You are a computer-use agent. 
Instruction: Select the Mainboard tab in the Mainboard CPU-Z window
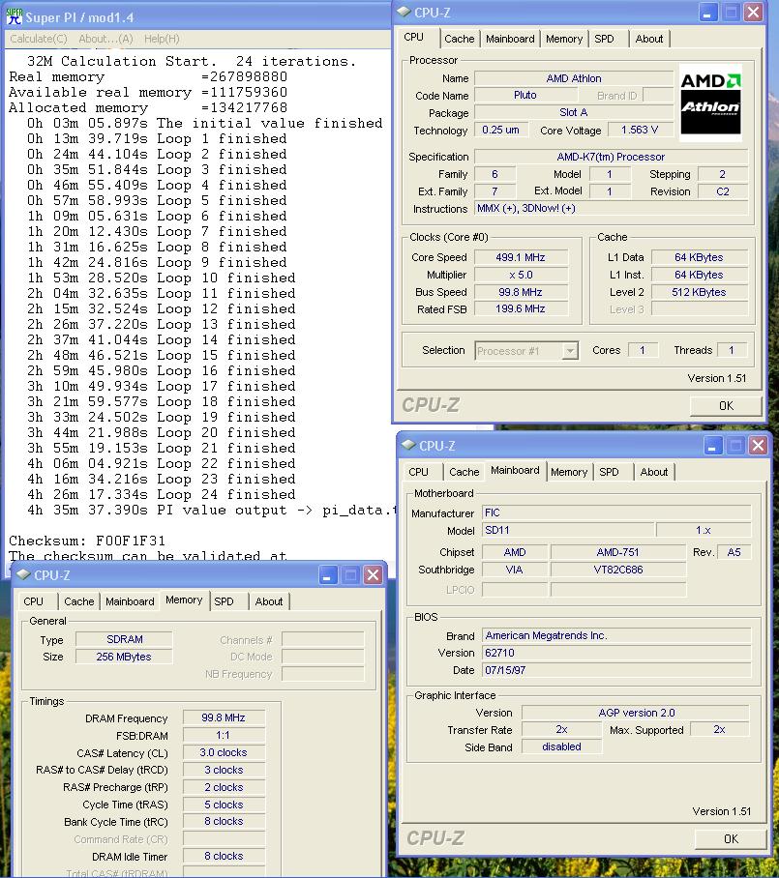[x=515, y=470]
